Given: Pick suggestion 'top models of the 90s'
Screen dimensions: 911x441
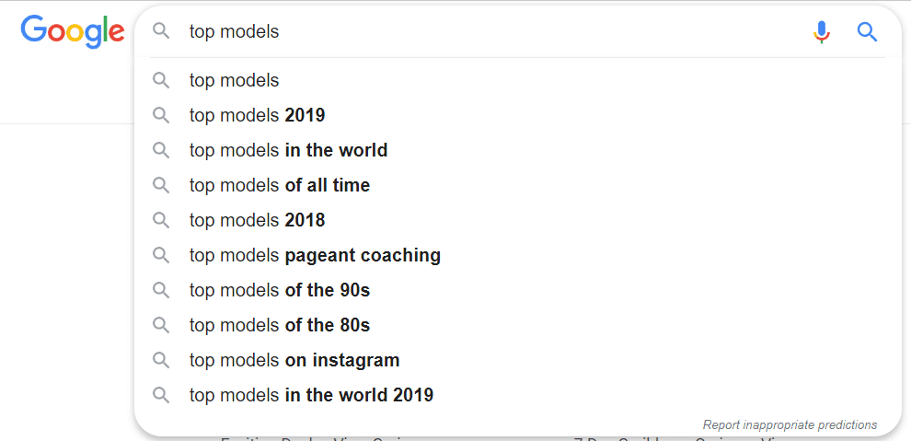Looking at the screenshot, I should point(517,290).
